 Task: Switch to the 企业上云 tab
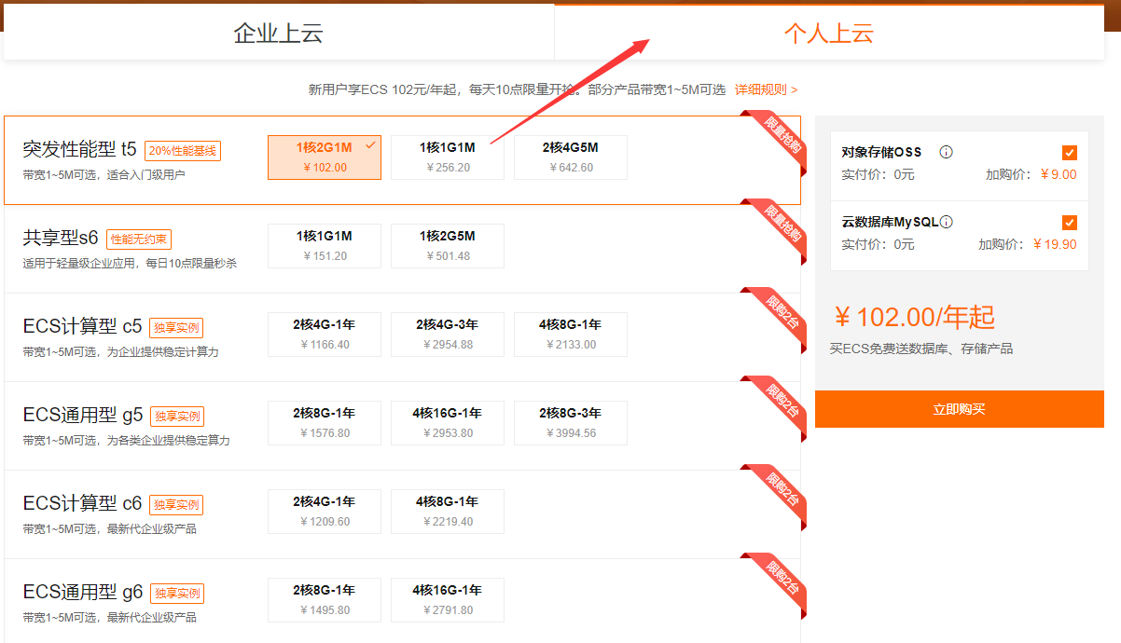point(279,34)
